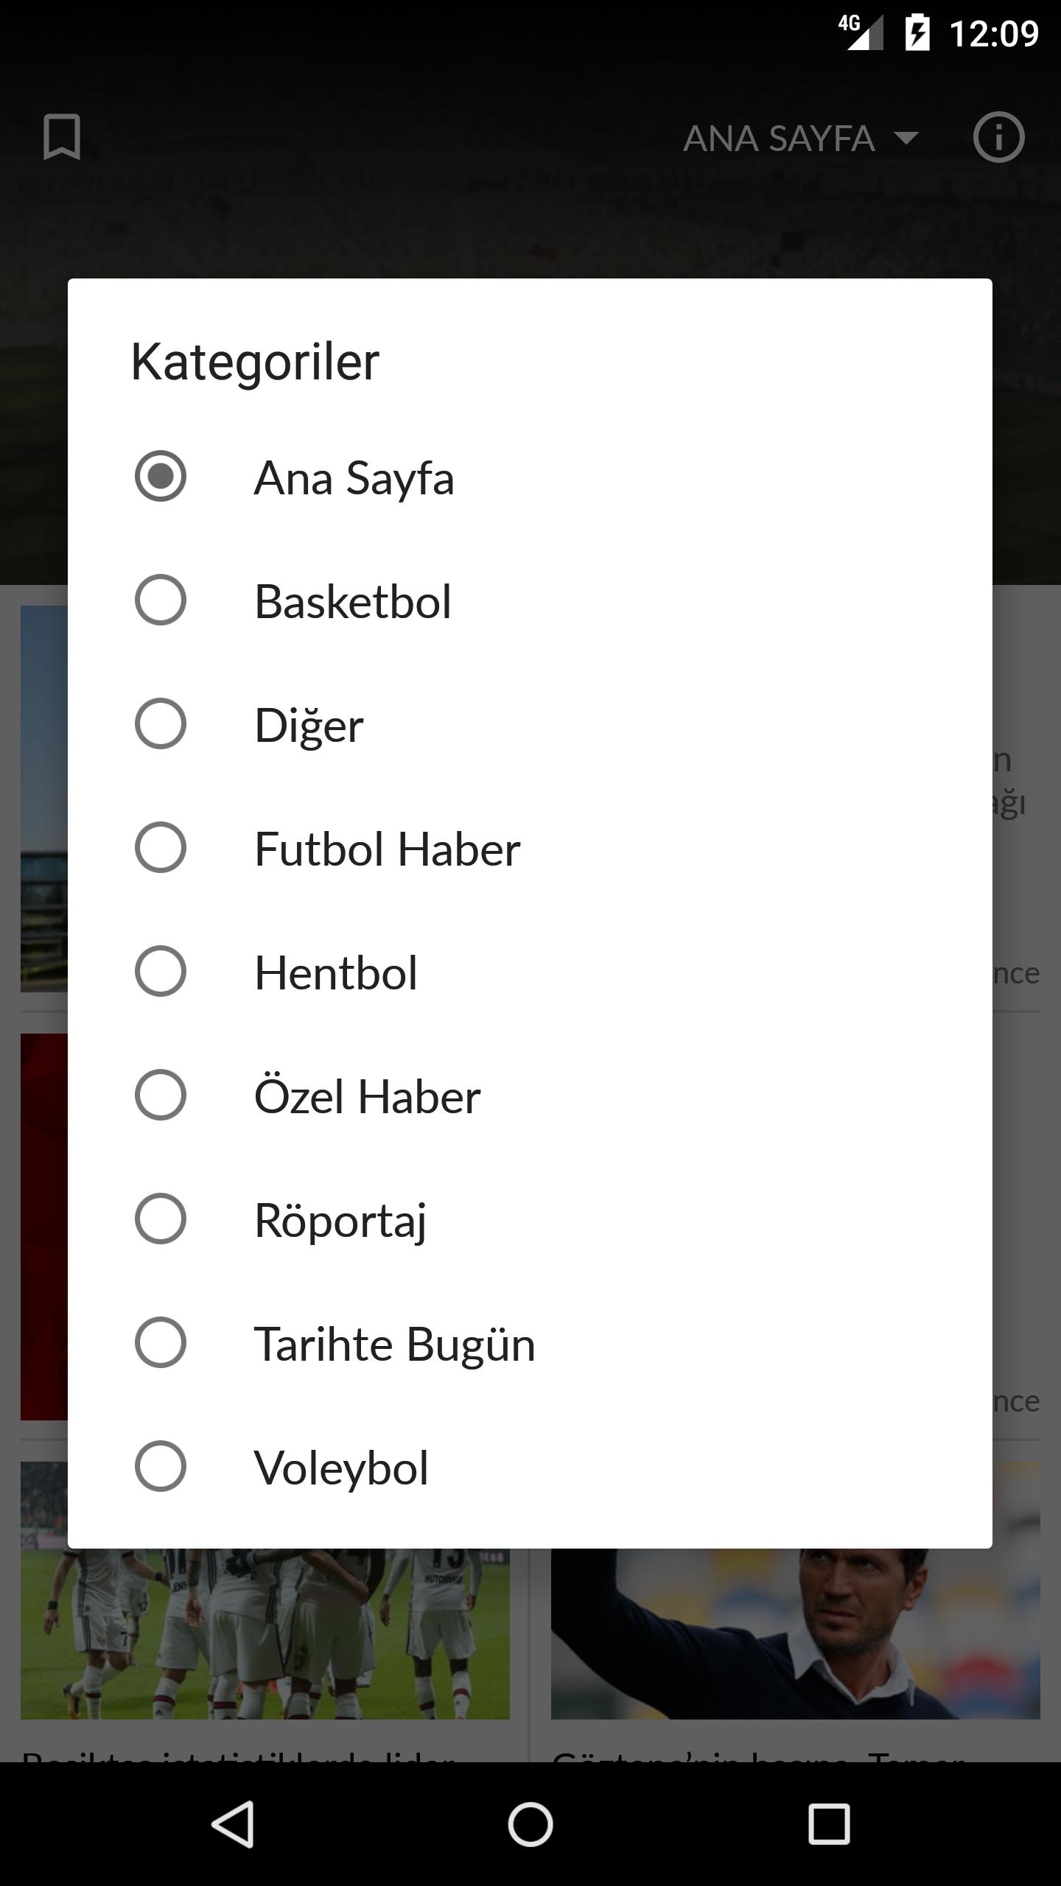Tap the Android back navigation button
The image size is (1061, 1886).
(x=233, y=1824)
